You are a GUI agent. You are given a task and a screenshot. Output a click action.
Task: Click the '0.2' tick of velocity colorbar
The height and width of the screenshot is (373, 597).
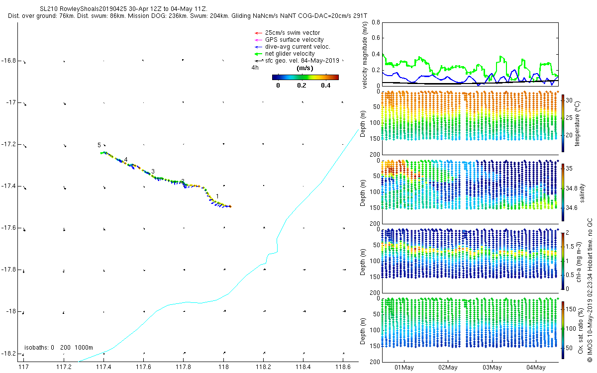301,85
